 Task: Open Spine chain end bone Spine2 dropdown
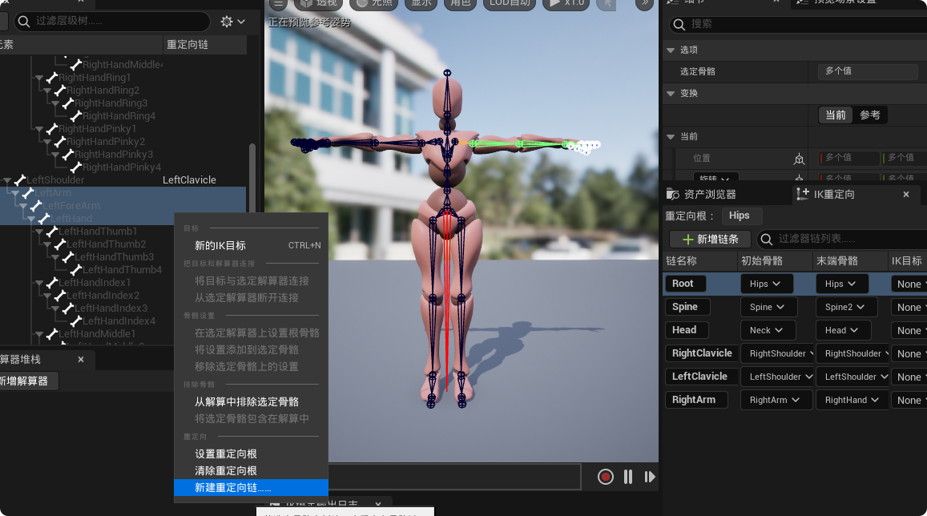[844, 307]
